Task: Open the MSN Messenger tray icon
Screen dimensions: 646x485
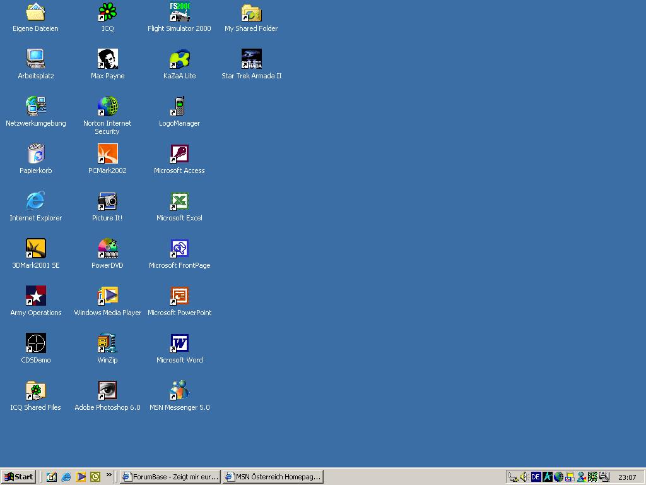Action: coord(581,477)
